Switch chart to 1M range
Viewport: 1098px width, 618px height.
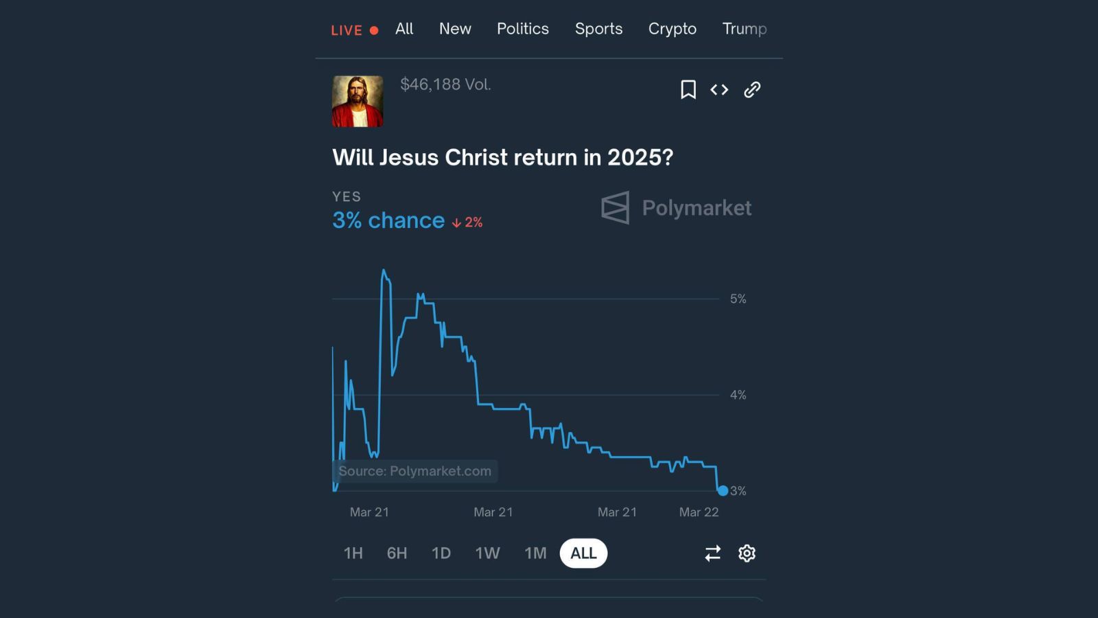coord(535,553)
